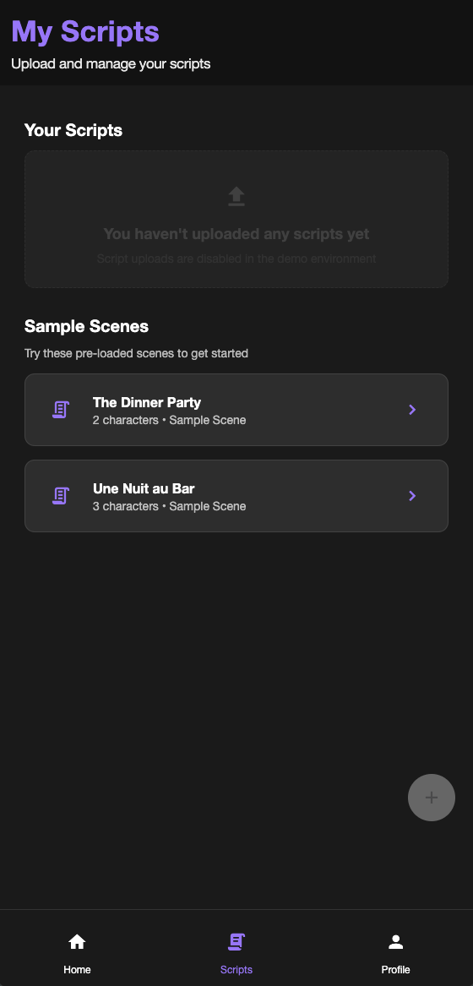Tap the plus floating action button
473x986 pixels.
tap(432, 798)
